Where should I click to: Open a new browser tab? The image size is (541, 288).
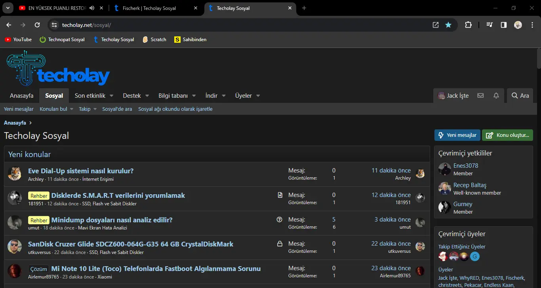[x=304, y=8]
